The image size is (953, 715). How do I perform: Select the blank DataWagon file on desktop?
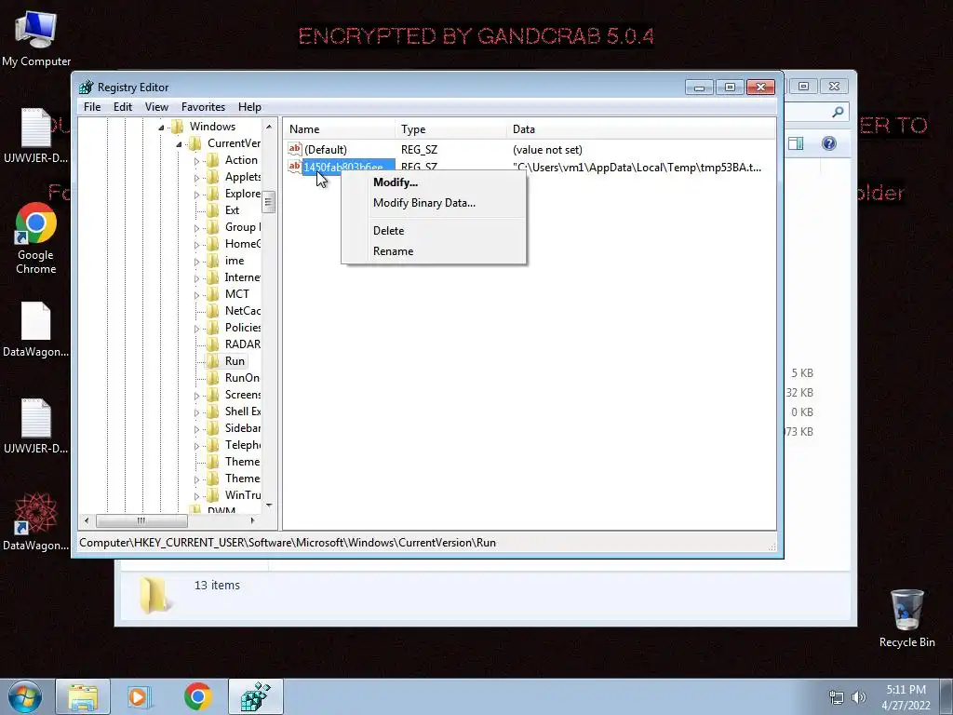[x=36, y=329]
